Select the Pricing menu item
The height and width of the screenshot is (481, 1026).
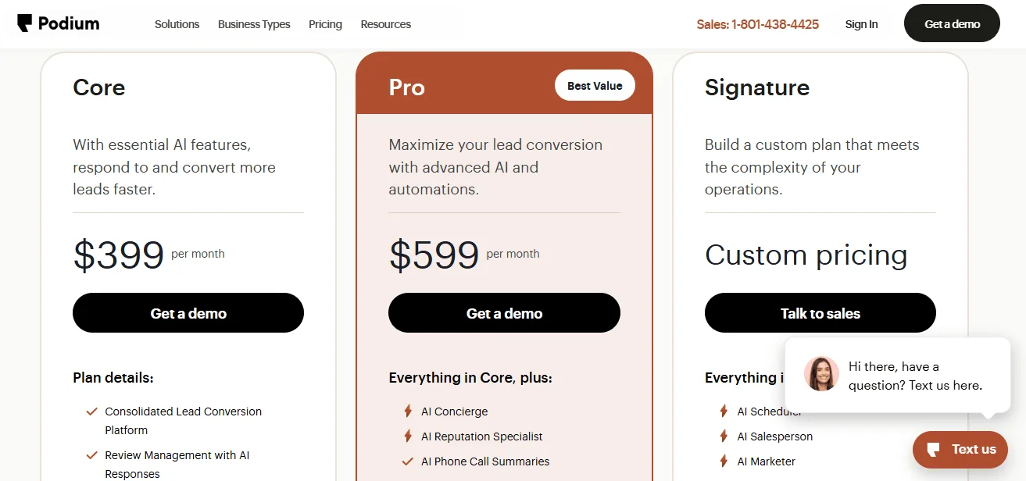[325, 24]
